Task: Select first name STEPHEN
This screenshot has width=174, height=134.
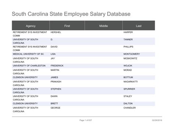Action: click(x=56, y=89)
